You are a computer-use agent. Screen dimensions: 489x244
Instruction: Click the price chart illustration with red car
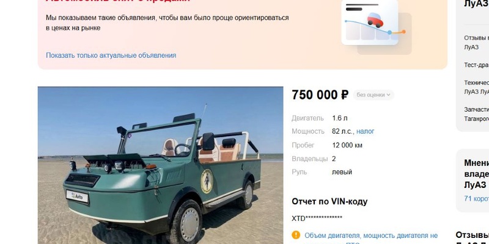[x=376, y=27]
